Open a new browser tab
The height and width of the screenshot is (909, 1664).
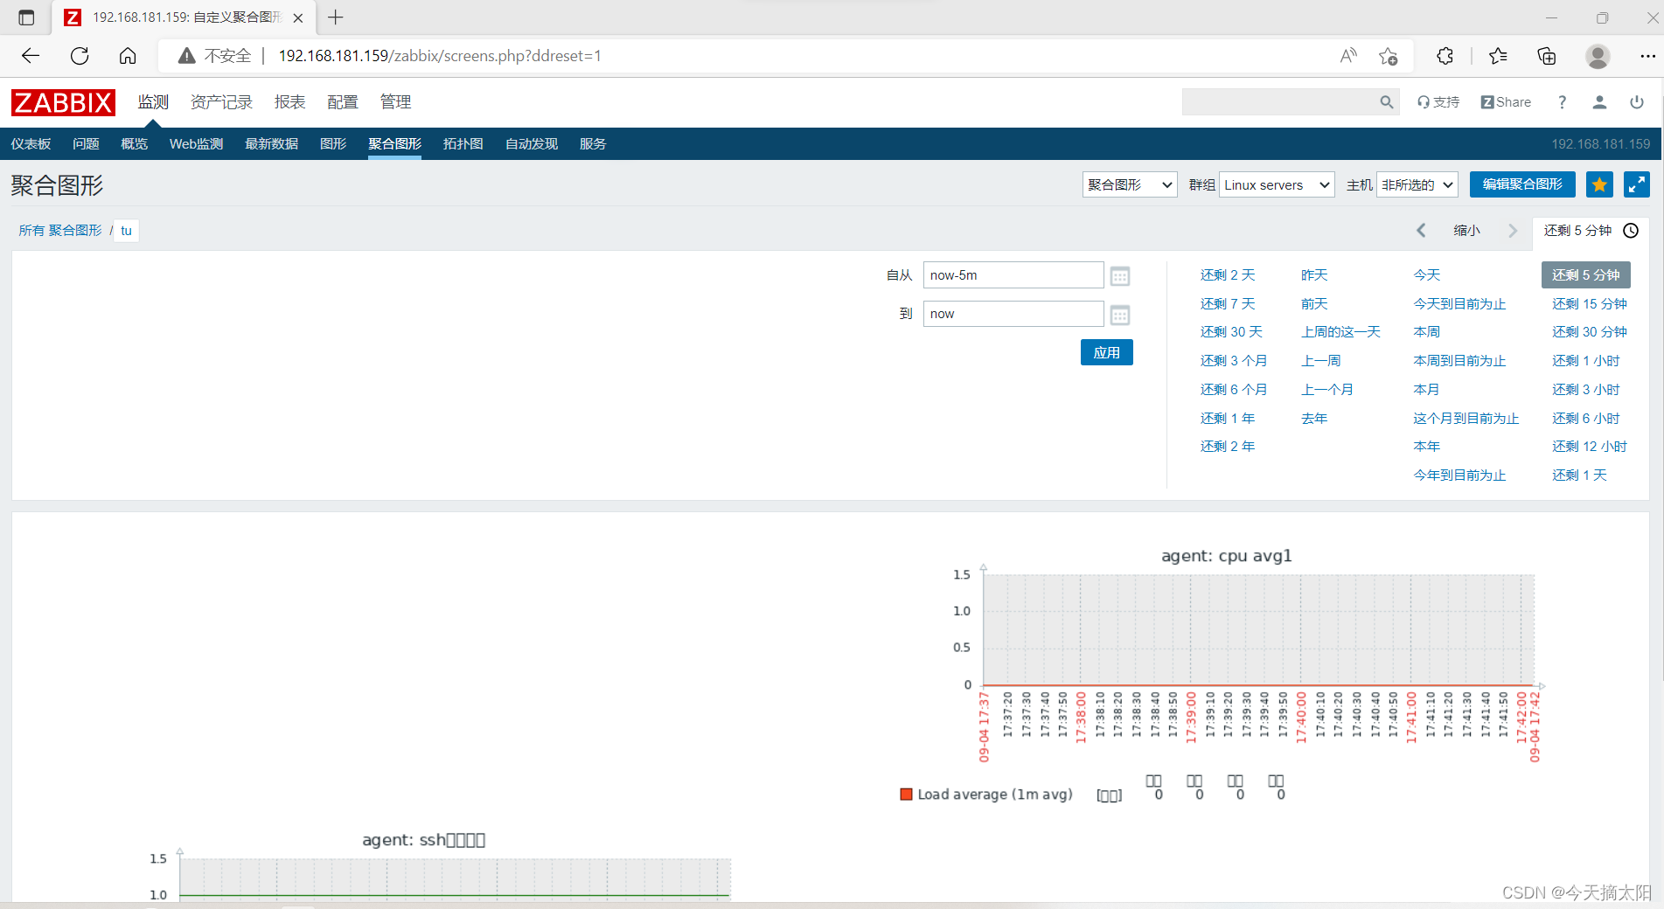coord(336,17)
